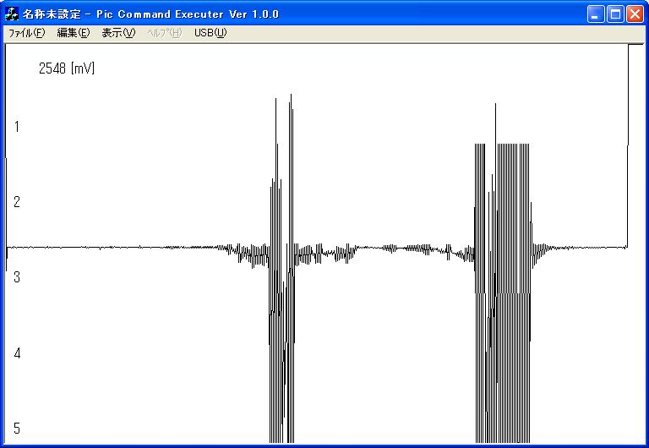Minimize the Pic Command Executer window
649x448 pixels.
(597, 14)
